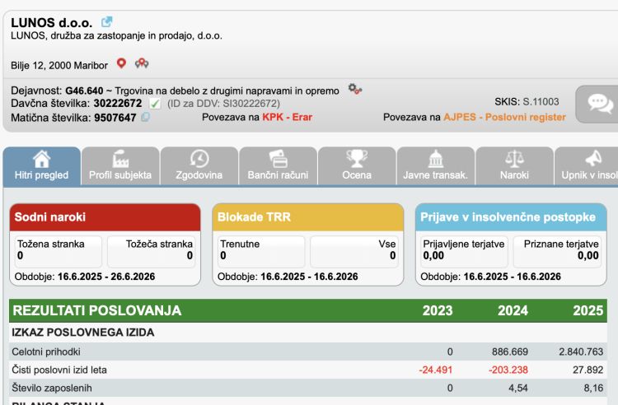Click the 2025 column header
This screenshot has width=618, height=405.
click(588, 310)
